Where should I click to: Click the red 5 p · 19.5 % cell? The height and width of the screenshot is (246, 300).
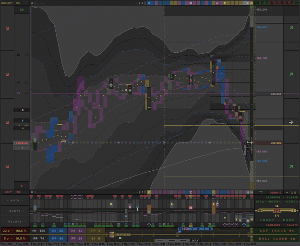[x=15, y=238]
